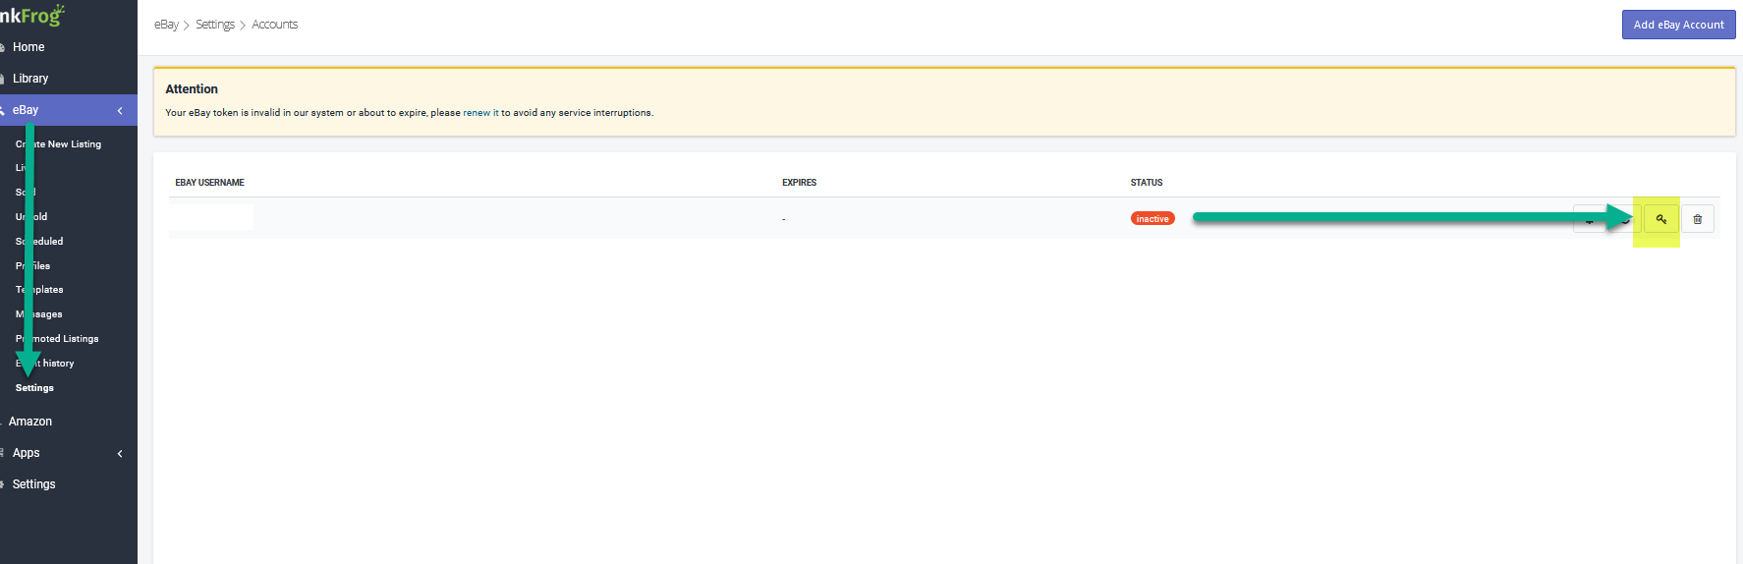Open Amazon in the sidebar
The width and height of the screenshot is (1743, 564).
pyautogui.click(x=30, y=422)
